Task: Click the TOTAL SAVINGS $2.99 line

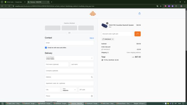Action: [x=110, y=60]
